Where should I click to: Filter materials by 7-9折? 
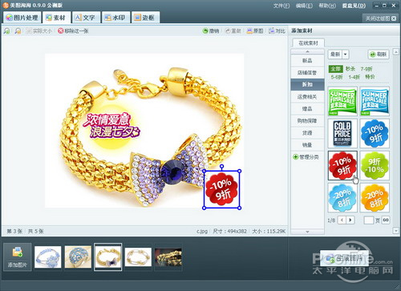coord(366,69)
